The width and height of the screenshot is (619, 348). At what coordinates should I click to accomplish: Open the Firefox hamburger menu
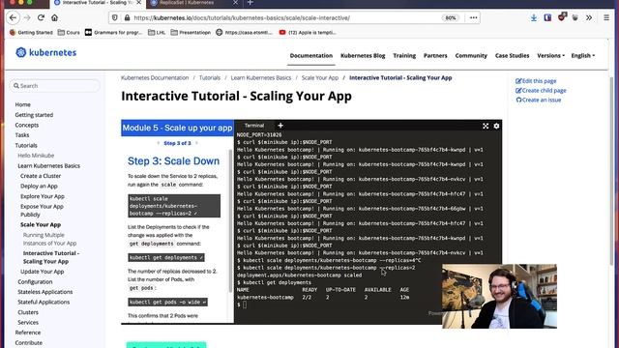[606, 17]
